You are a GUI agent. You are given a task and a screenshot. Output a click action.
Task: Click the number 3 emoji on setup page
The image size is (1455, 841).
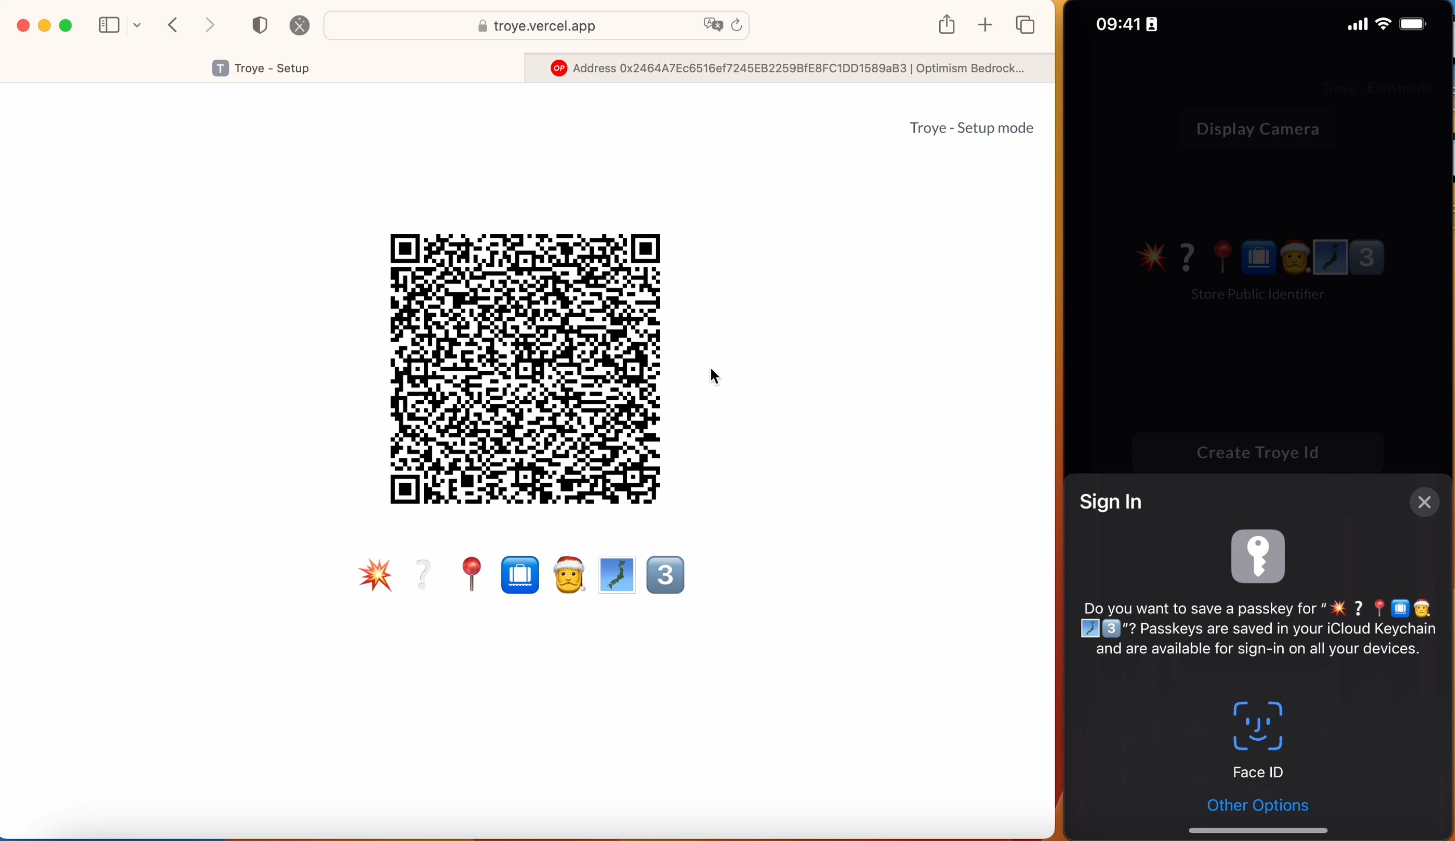(x=666, y=575)
